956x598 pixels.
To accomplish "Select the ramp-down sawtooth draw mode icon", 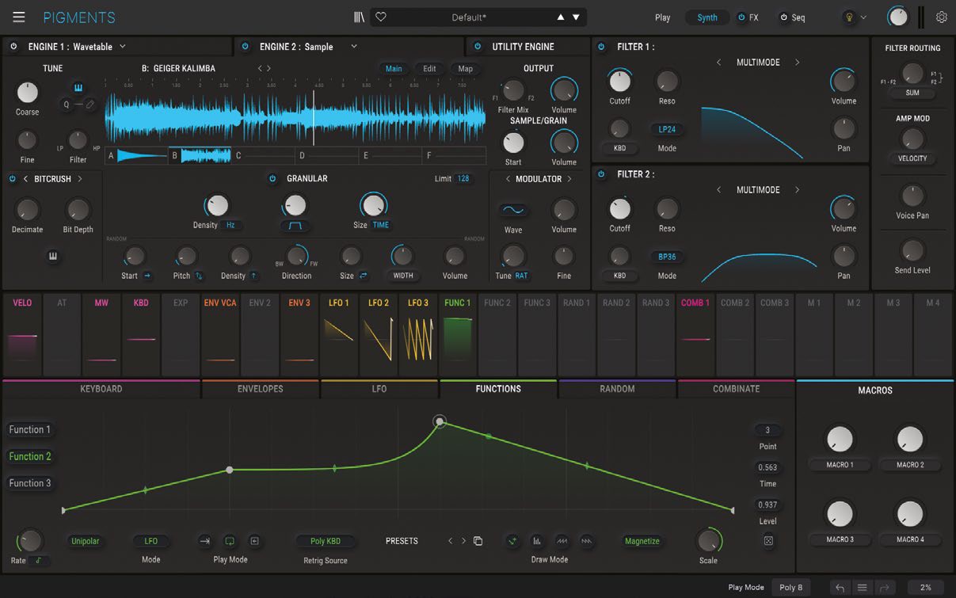I will tap(587, 541).
